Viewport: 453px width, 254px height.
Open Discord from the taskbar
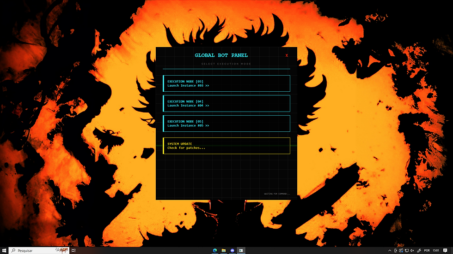click(x=232, y=251)
